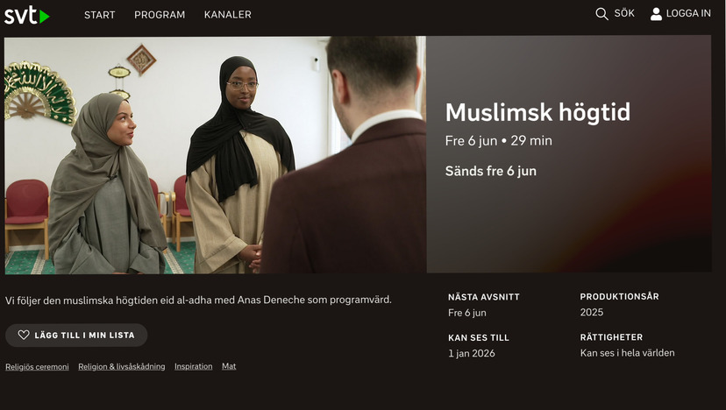Click the program description text
Viewport: 726px width, 410px height.
[198, 300]
